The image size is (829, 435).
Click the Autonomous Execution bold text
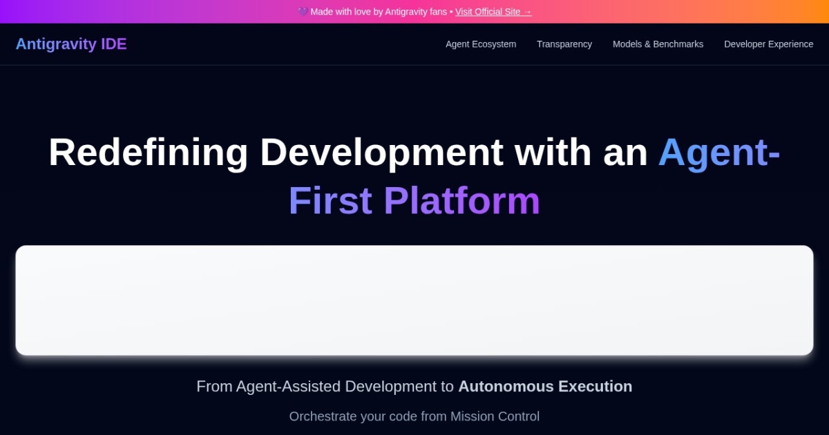(x=545, y=387)
